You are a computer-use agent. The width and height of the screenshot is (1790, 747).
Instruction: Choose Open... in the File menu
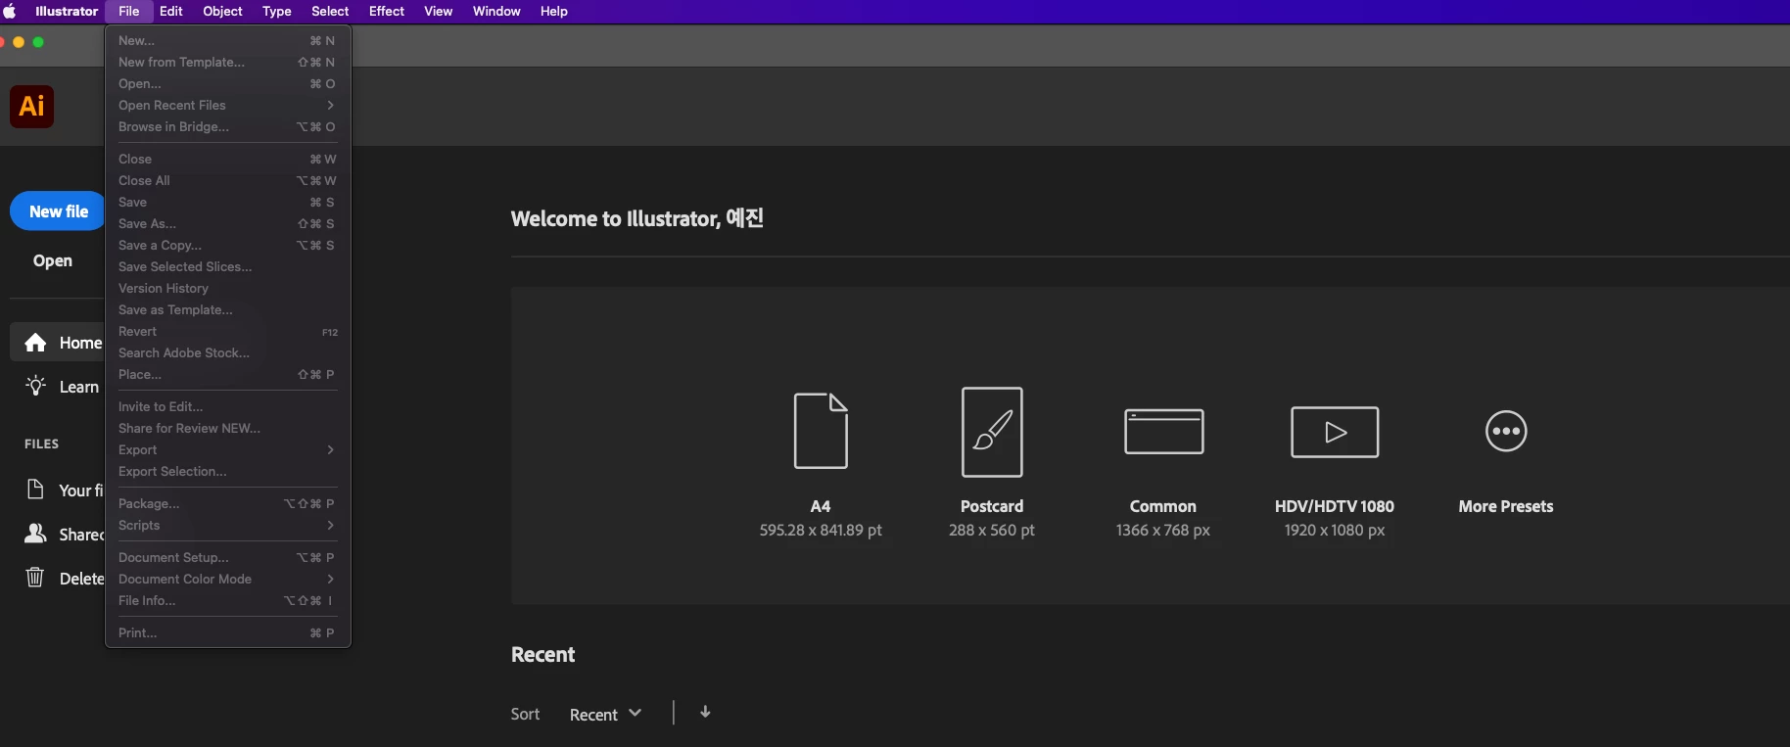227,83
